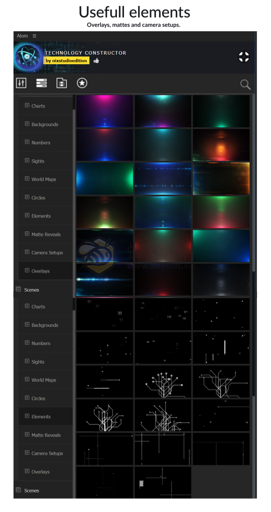271x512 pixels.
Task: Click the folder icon beside upper Scenes
Action: pyautogui.click(x=18, y=290)
